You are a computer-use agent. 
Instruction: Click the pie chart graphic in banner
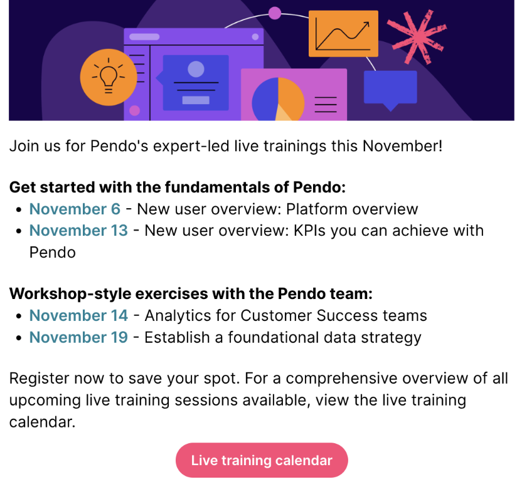278,99
